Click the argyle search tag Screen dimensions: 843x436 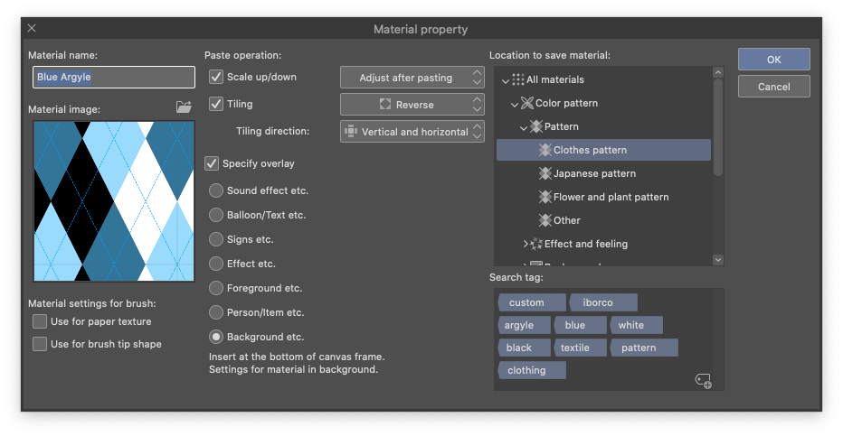pyautogui.click(x=519, y=325)
